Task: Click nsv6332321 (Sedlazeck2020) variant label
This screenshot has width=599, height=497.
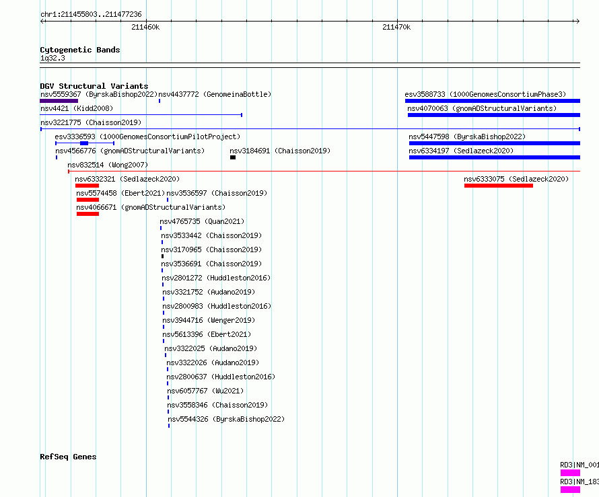Action: click(x=127, y=179)
